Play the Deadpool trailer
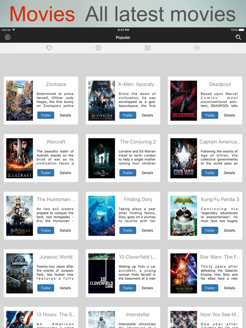246x328 pixels. coord(210,115)
